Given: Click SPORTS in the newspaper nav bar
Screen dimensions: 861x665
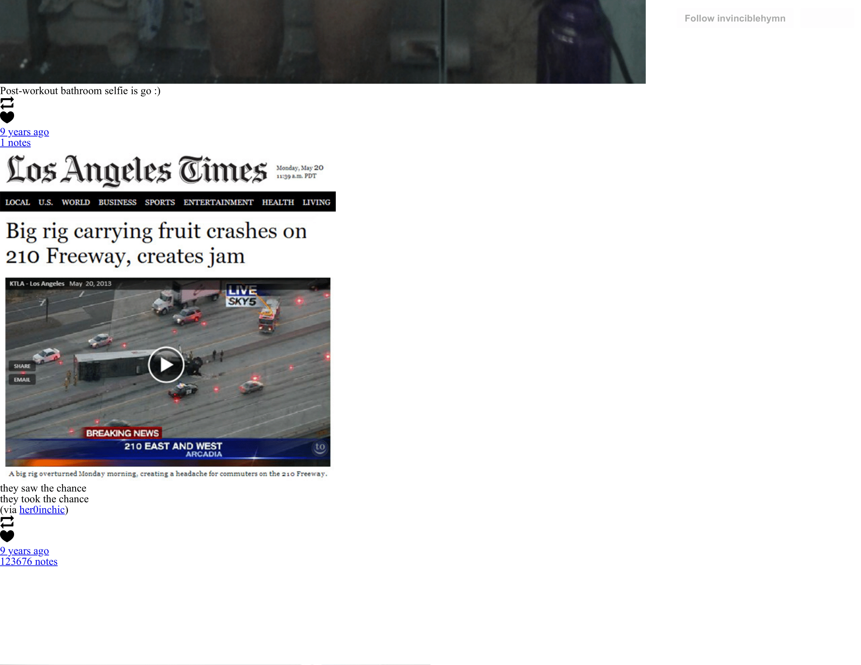Looking at the screenshot, I should (160, 202).
